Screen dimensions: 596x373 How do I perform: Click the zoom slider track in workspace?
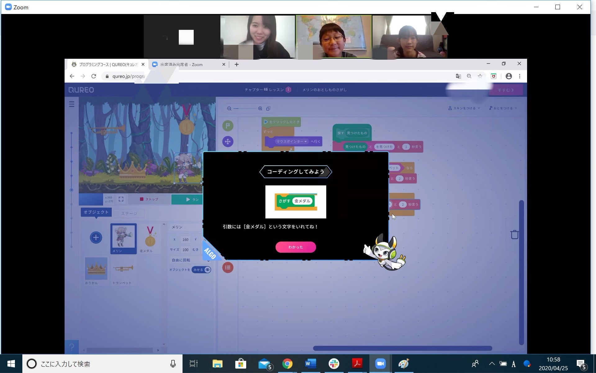(245, 108)
